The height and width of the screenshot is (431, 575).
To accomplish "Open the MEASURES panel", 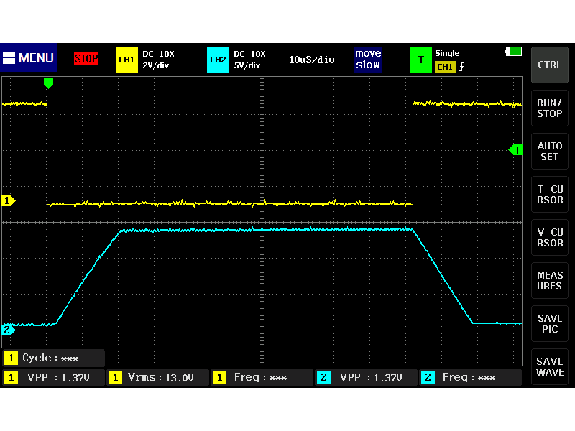I will (x=550, y=281).
